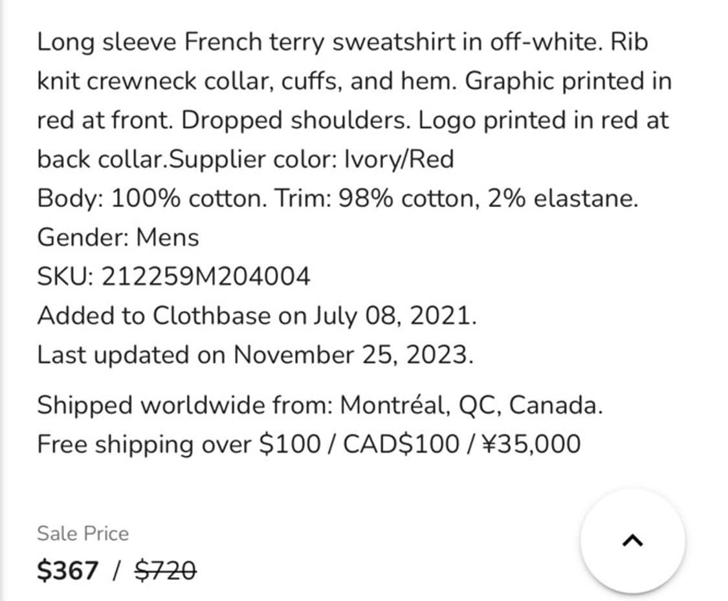Click the Shipped worldwide from text
Viewport: 728px width, 601px height.
(x=185, y=405)
